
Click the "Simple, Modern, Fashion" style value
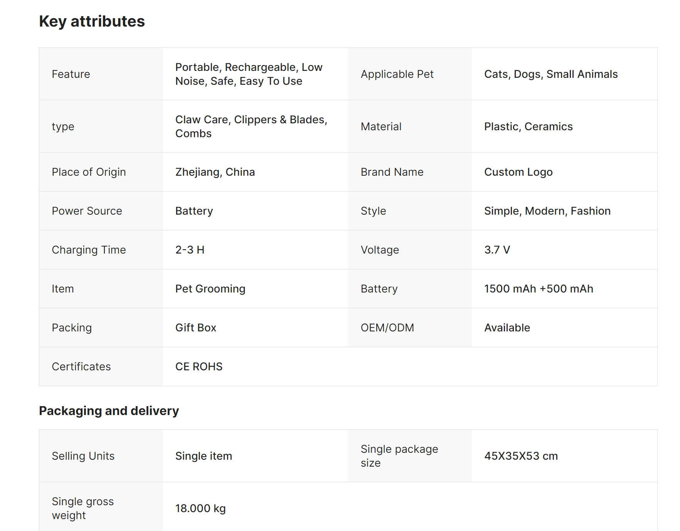click(547, 211)
